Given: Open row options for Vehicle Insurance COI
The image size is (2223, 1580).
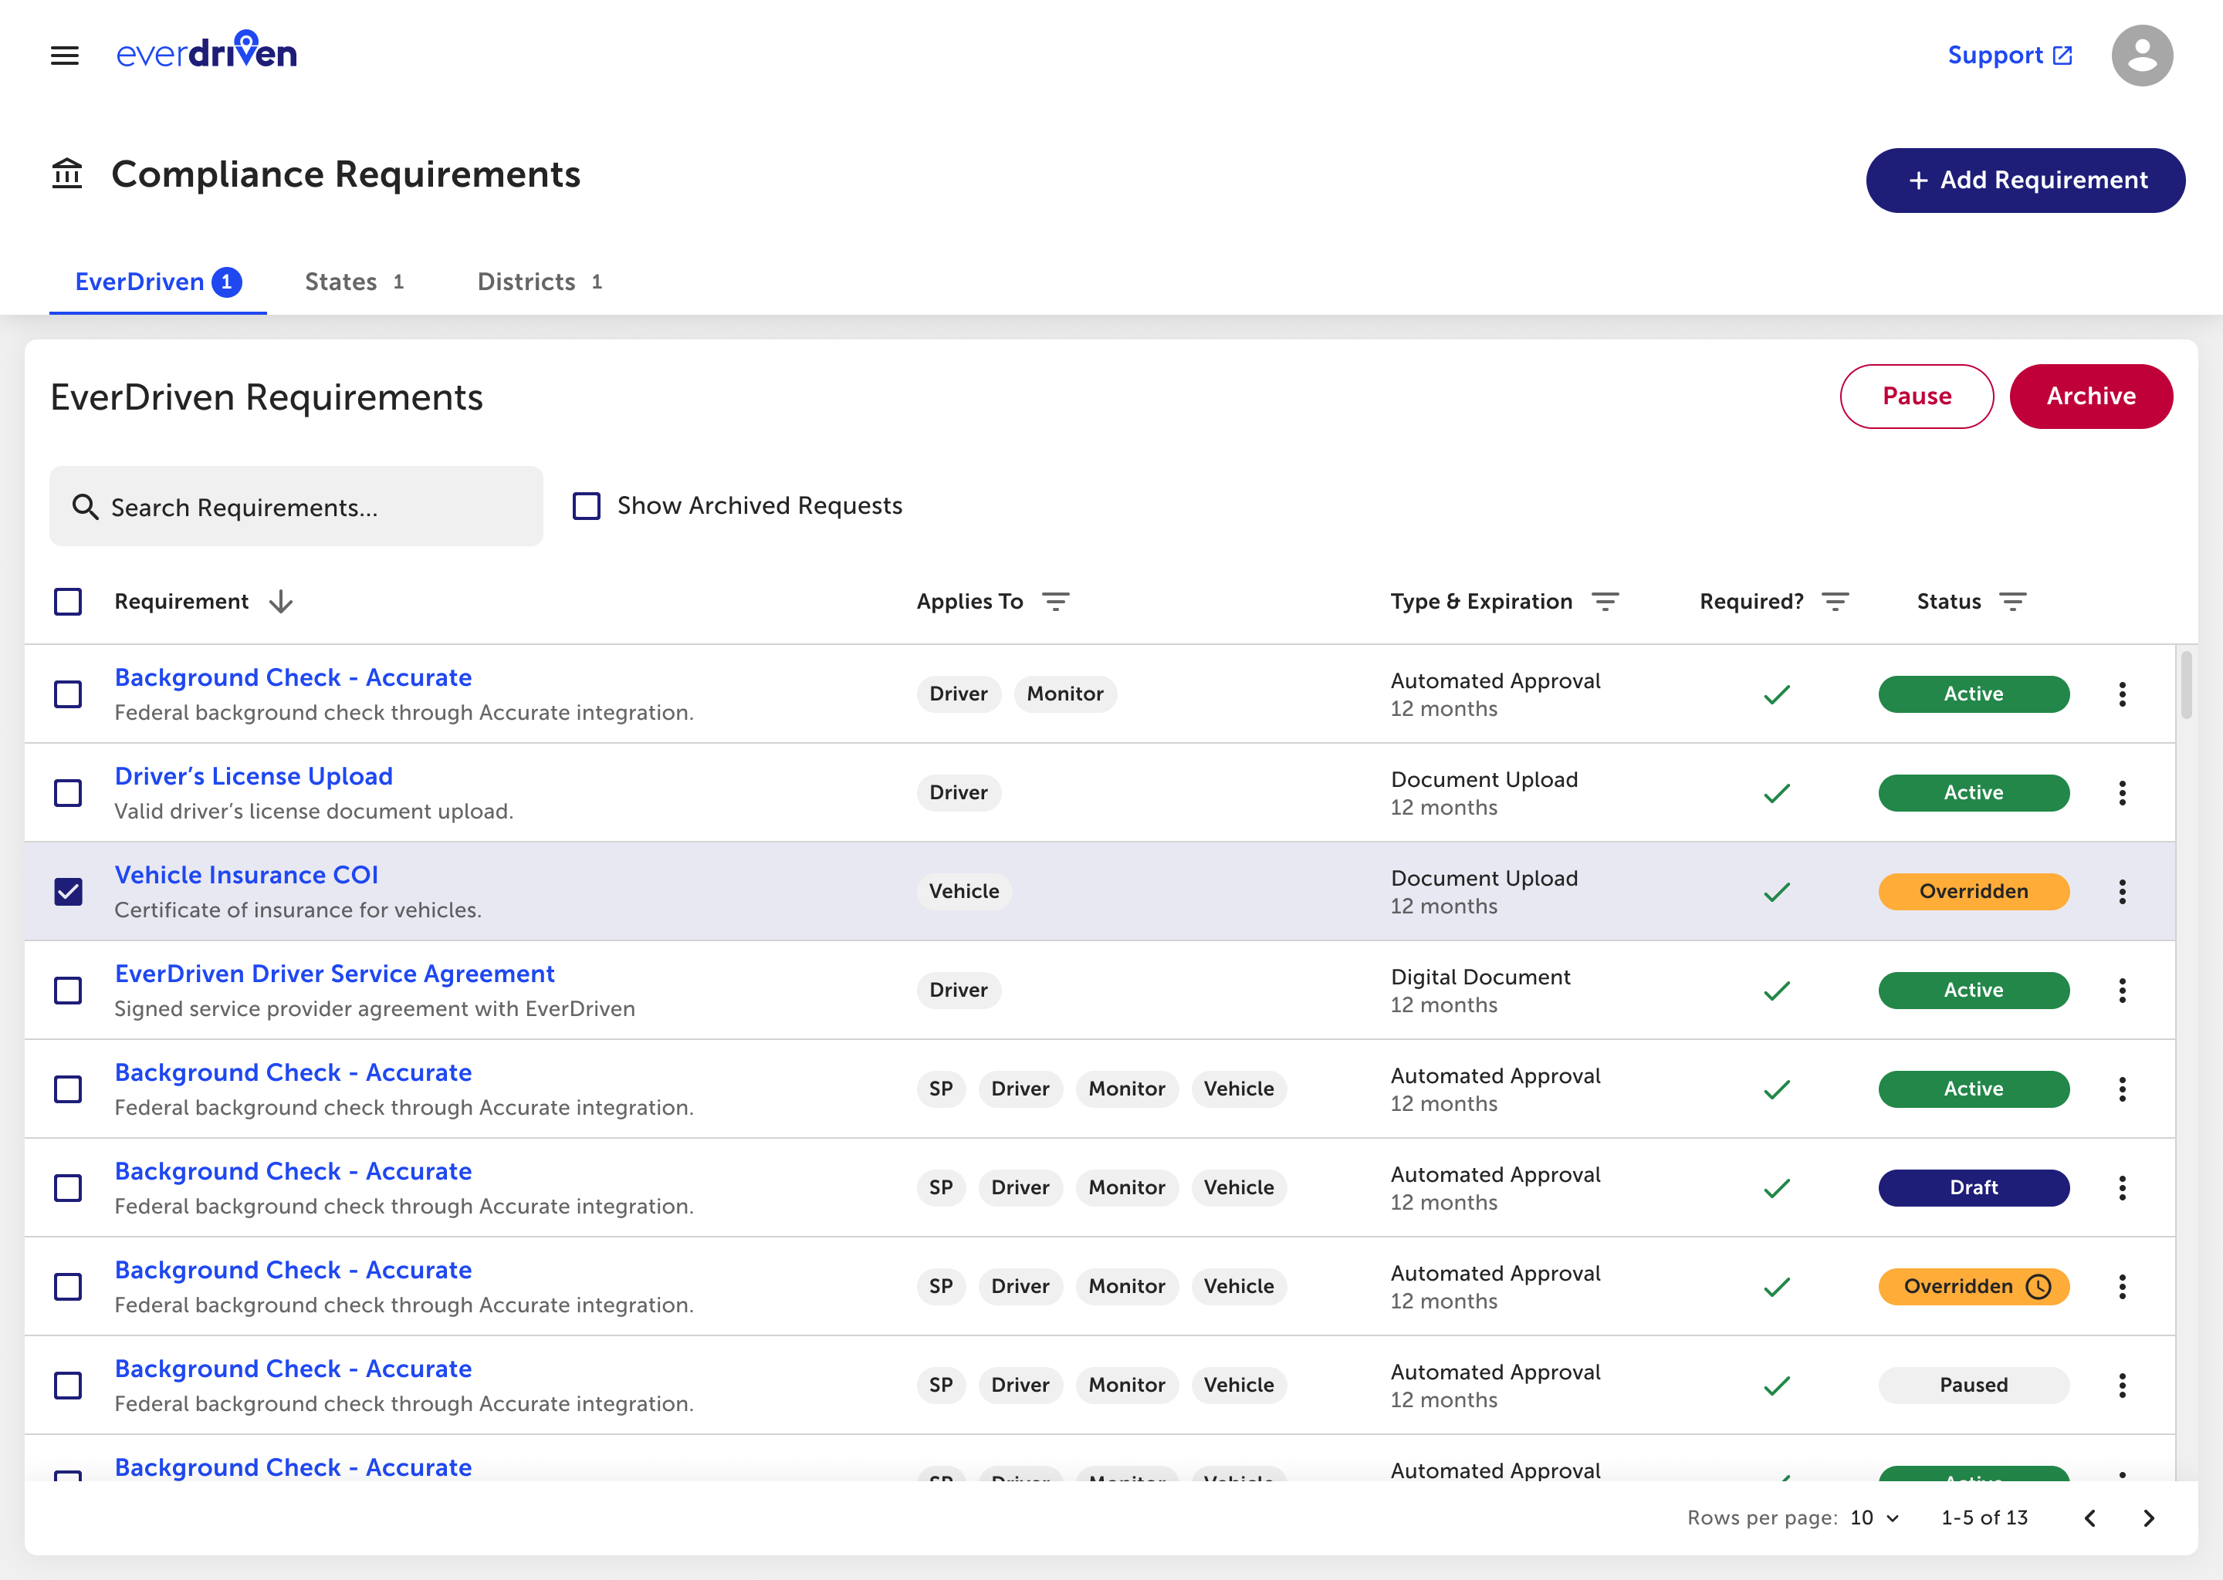Looking at the screenshot, I should tap(2122, 891).
